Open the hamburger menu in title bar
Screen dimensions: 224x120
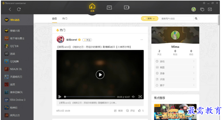(204, 3)
